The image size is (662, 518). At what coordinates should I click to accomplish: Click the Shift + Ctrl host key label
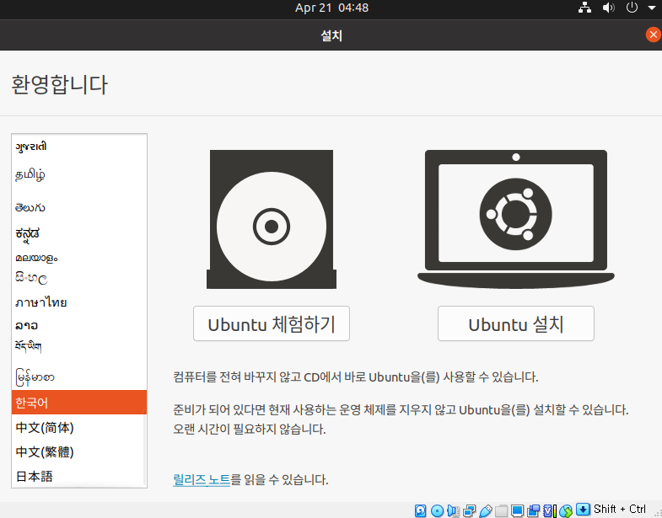tap(619, 509)
